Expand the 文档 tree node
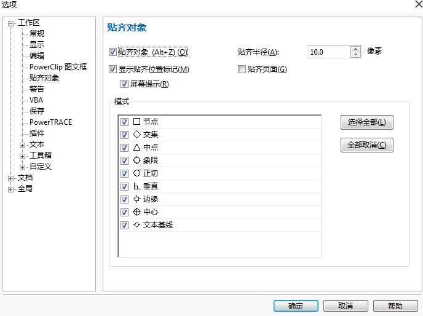423x316 pixels. click(11, 178)
